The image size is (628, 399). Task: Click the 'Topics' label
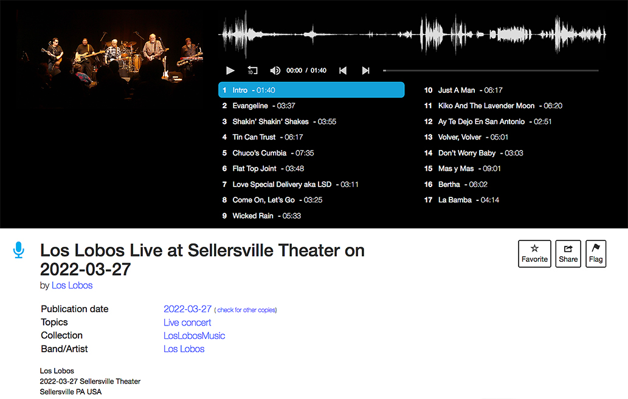tap(55, 322)
